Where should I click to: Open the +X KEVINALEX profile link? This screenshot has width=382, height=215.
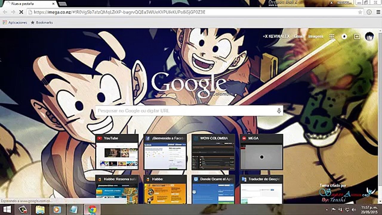(276, 36)
